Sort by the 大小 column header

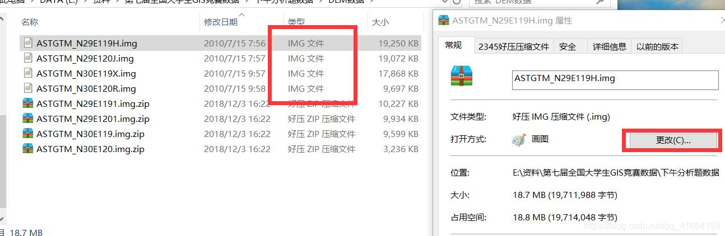pos(380,22)
